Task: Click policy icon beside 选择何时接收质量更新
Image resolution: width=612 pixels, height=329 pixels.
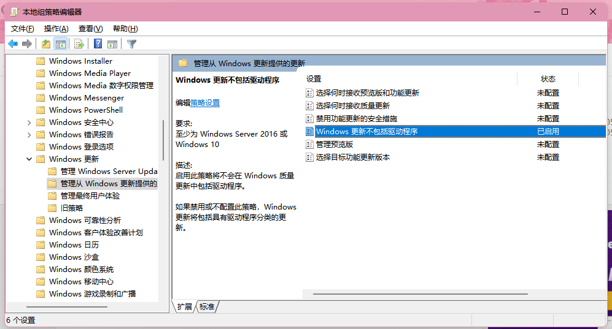Action: pyautogui.click(x=309, y=106)
